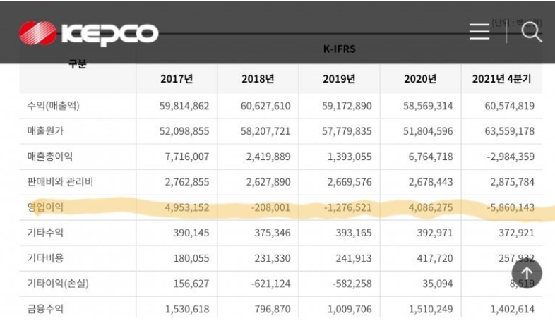Click the value 2,678,443
The width and height of the screenshot is (555, 328).
point(431,183)
